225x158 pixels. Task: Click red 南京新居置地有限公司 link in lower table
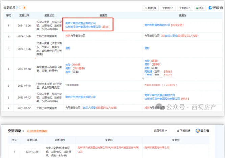click(157, 148)
